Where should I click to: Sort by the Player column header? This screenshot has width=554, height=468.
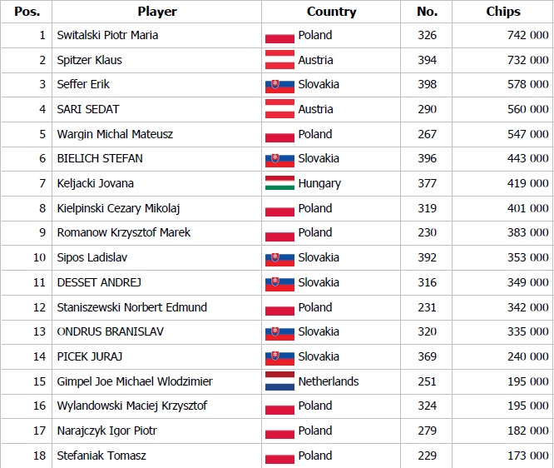(156, 12)
